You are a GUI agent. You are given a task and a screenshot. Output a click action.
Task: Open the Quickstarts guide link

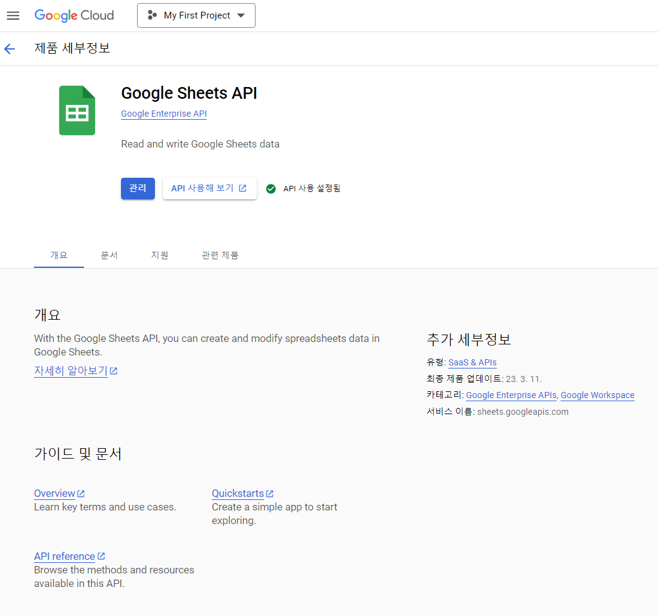(x=238, y=493)
